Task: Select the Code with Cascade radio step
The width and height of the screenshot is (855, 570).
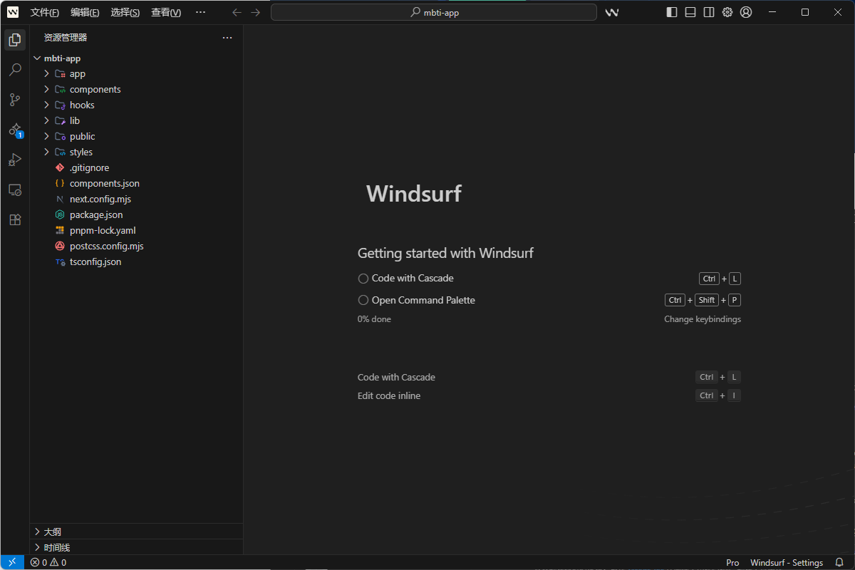Action: [x=363, y=279]
